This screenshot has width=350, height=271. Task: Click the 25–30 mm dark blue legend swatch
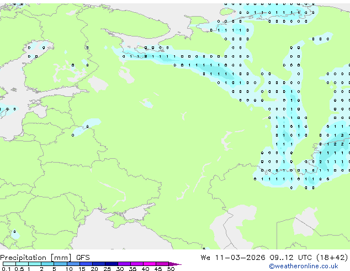(112, 264)
